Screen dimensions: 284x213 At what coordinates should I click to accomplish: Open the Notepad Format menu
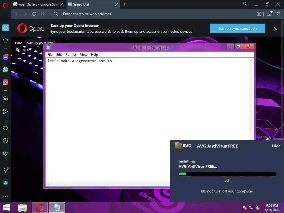coord(71,55)
